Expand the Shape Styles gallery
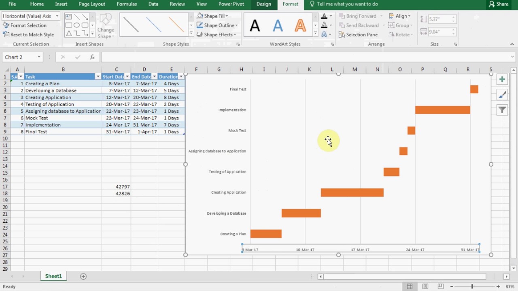This screenshot has width=518, height=291. coord(191,34)
